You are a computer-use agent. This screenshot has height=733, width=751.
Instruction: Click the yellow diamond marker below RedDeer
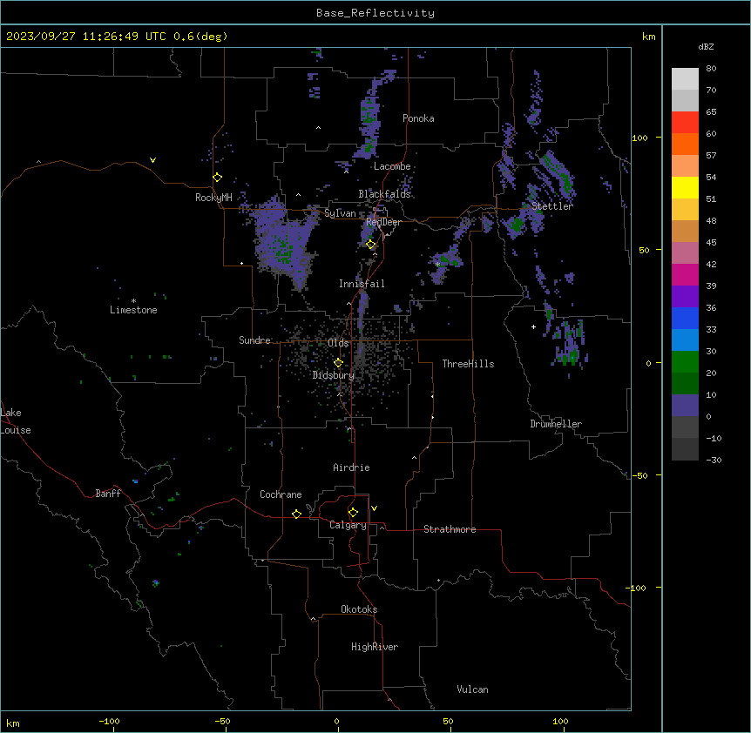tap(371, 245)
